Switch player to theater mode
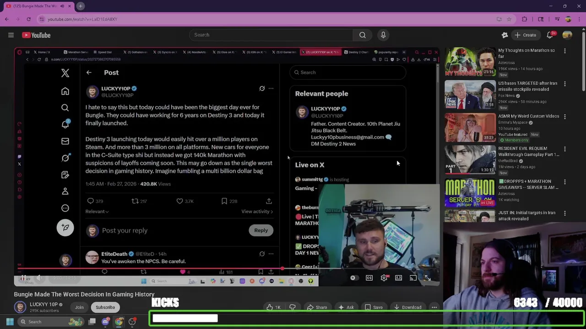Image resolution: width=586 pixels, height=329 pixels. coord(398,278)
